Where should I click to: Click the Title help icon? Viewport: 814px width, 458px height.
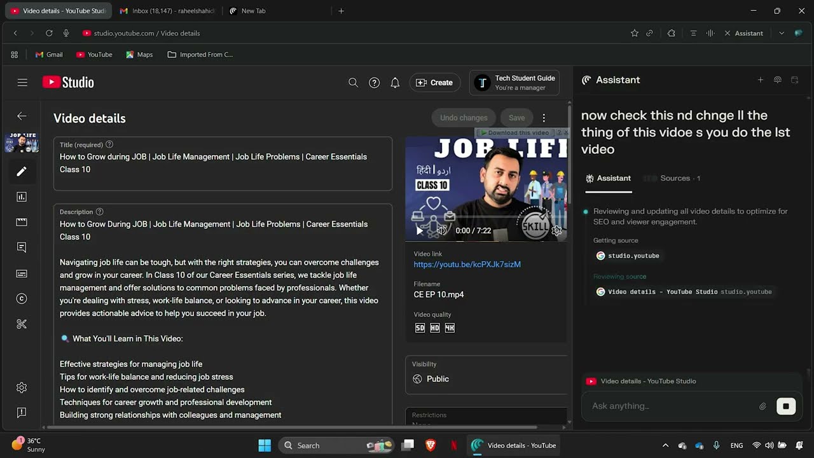[x=109, y=144]
